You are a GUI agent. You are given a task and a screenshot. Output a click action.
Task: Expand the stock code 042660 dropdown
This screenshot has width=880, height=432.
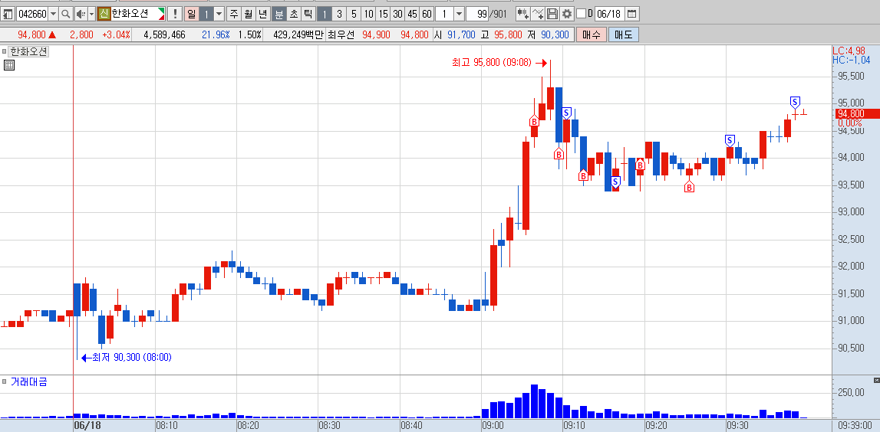(x=53, y=14)
